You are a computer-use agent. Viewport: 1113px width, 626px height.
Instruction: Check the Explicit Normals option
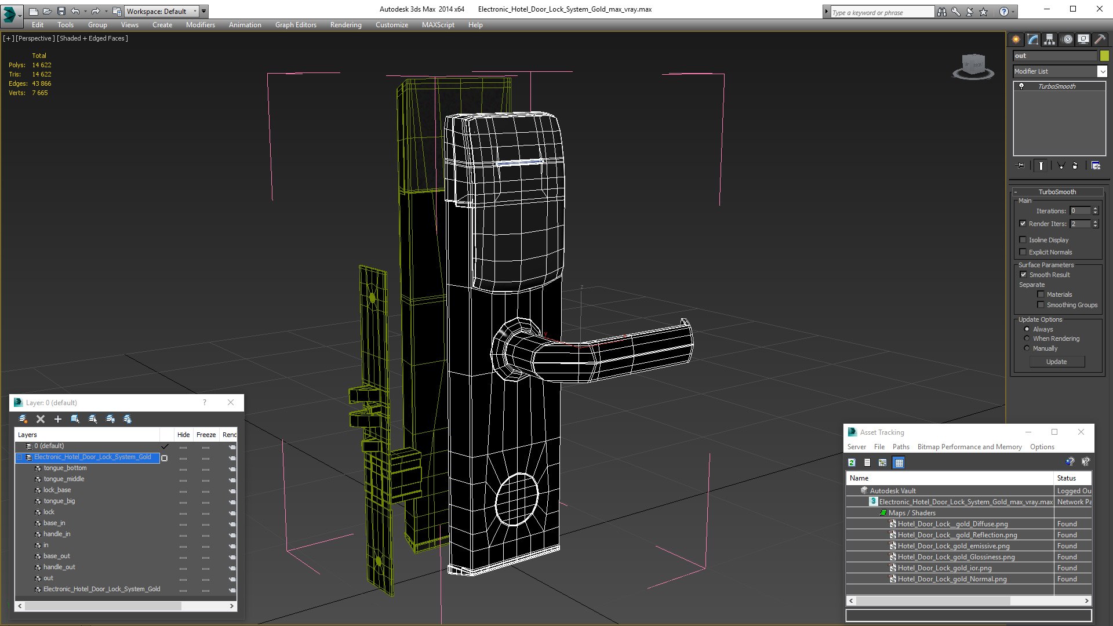1023,252
